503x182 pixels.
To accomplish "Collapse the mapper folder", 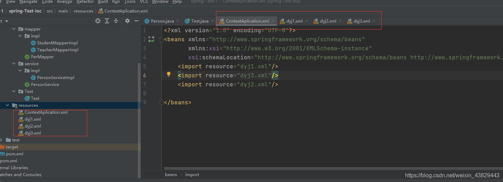I will point(14,29).
